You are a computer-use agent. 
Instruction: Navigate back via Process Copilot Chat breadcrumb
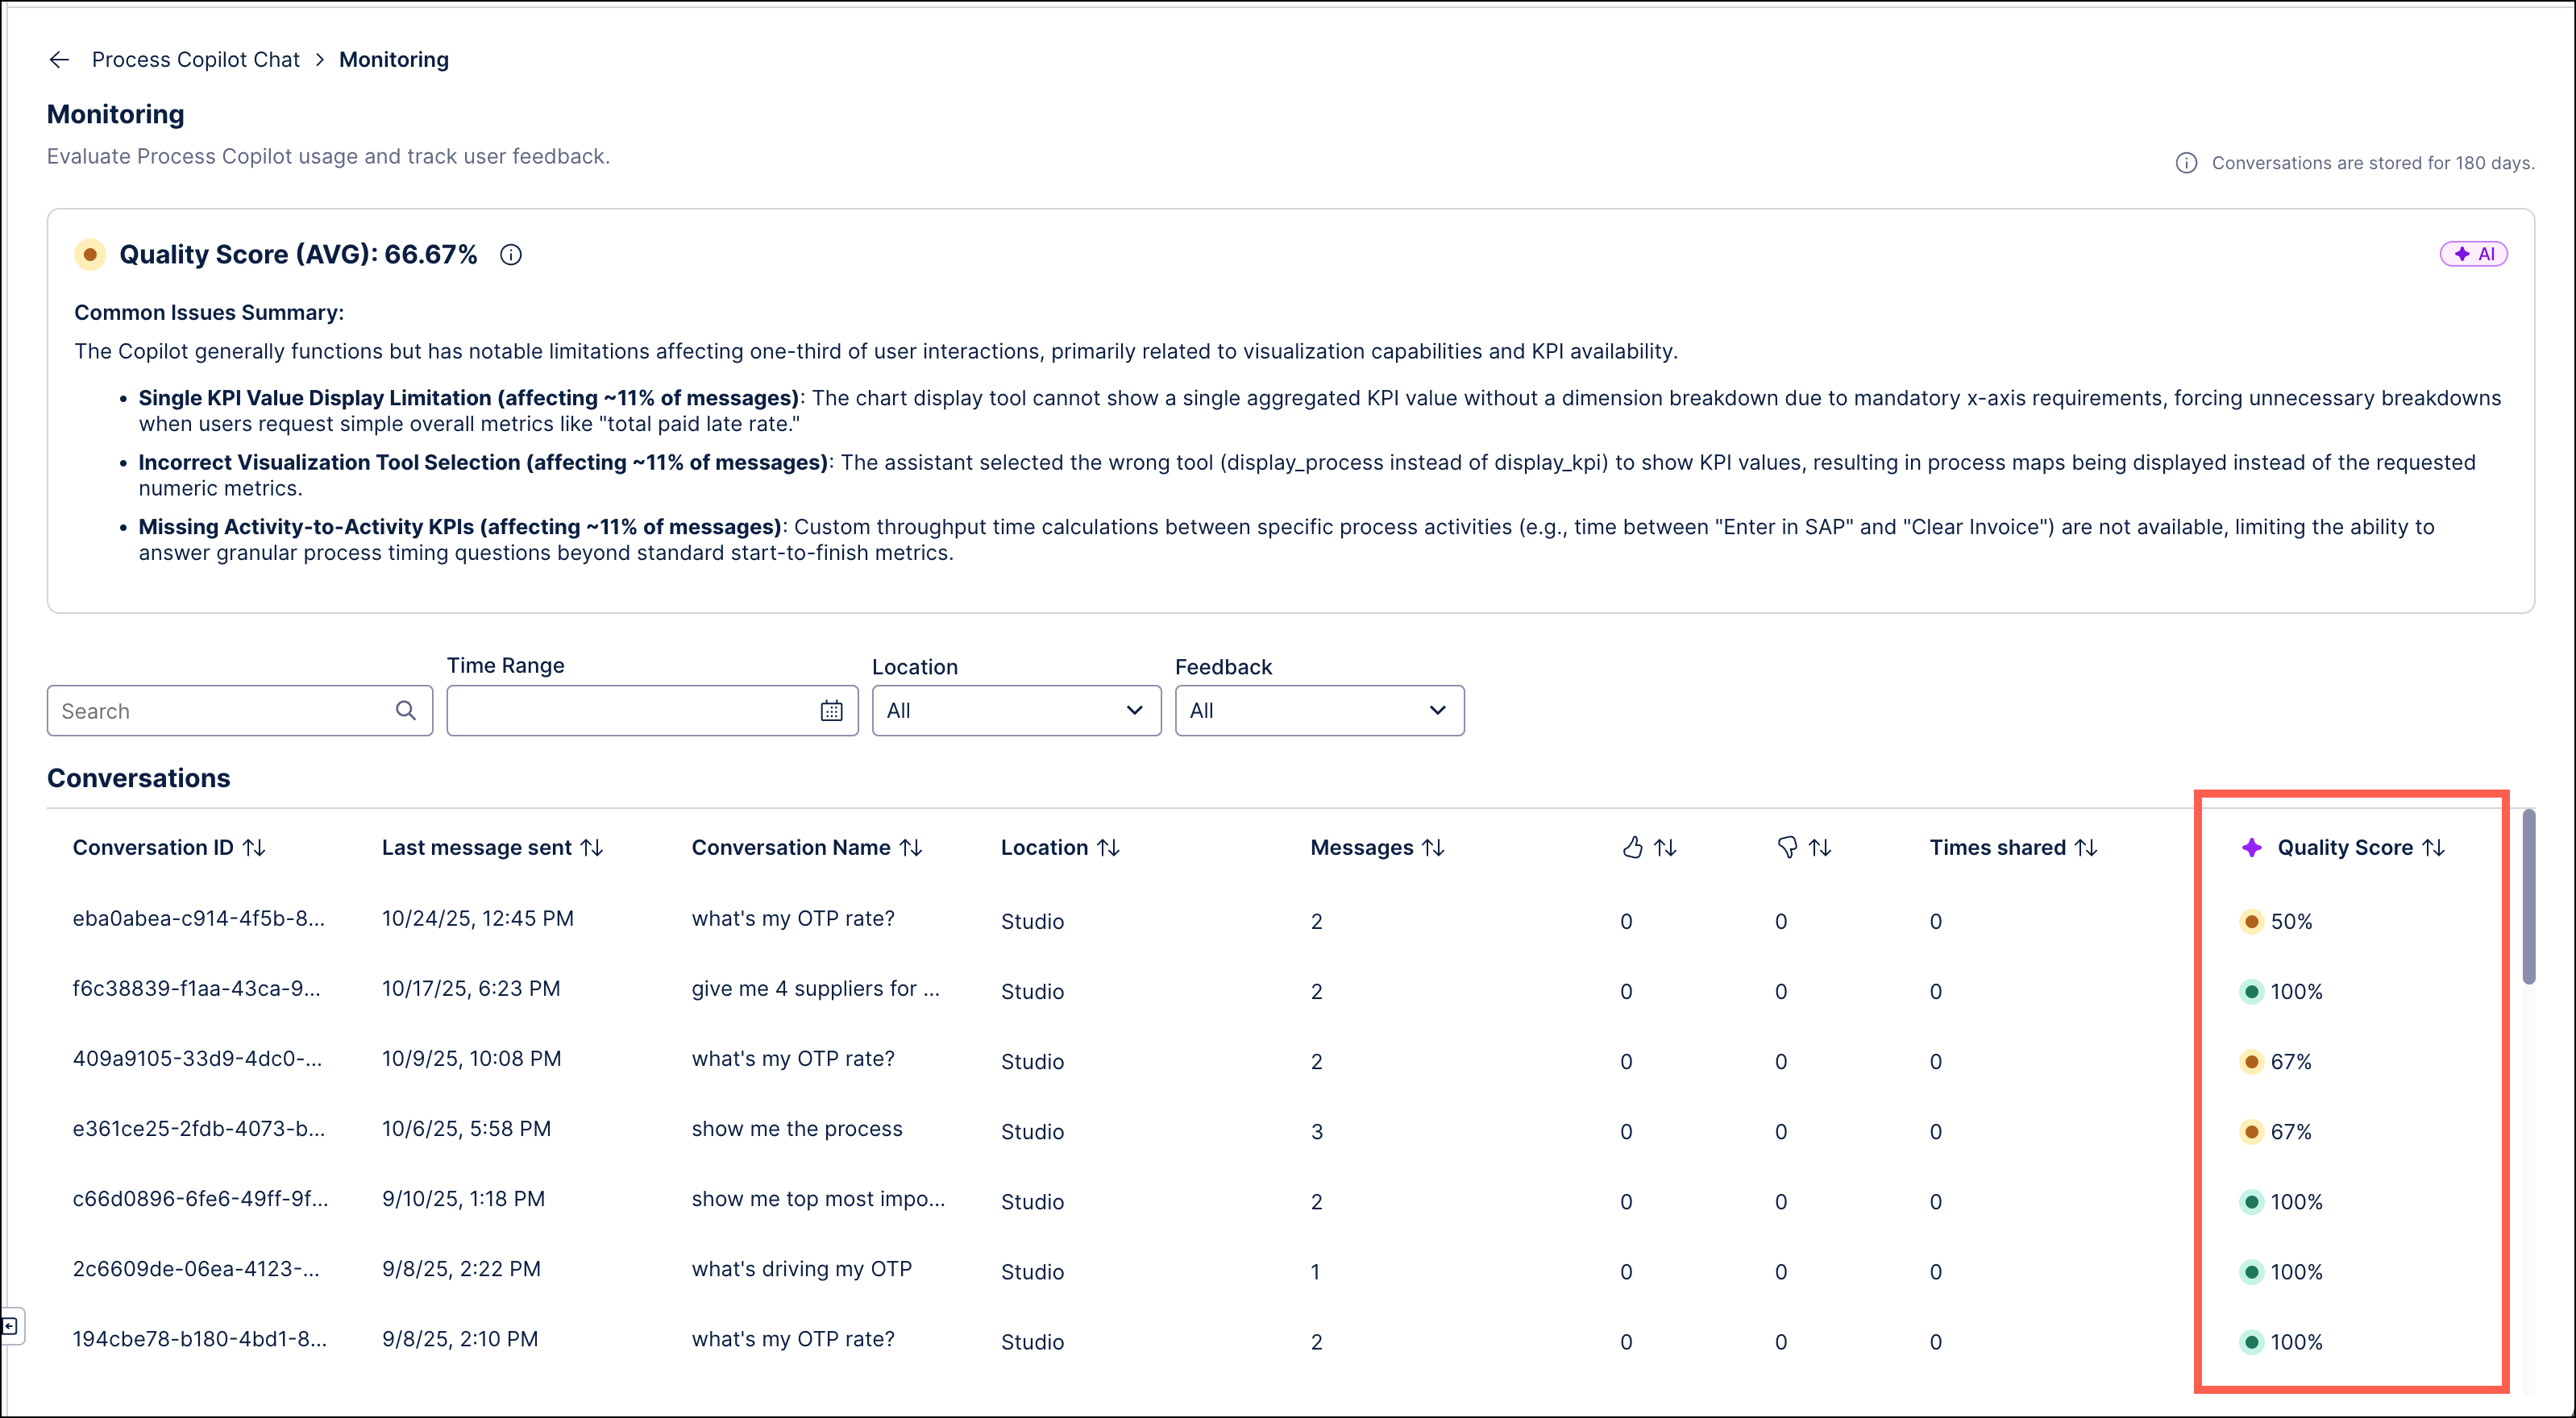[195, 59]
